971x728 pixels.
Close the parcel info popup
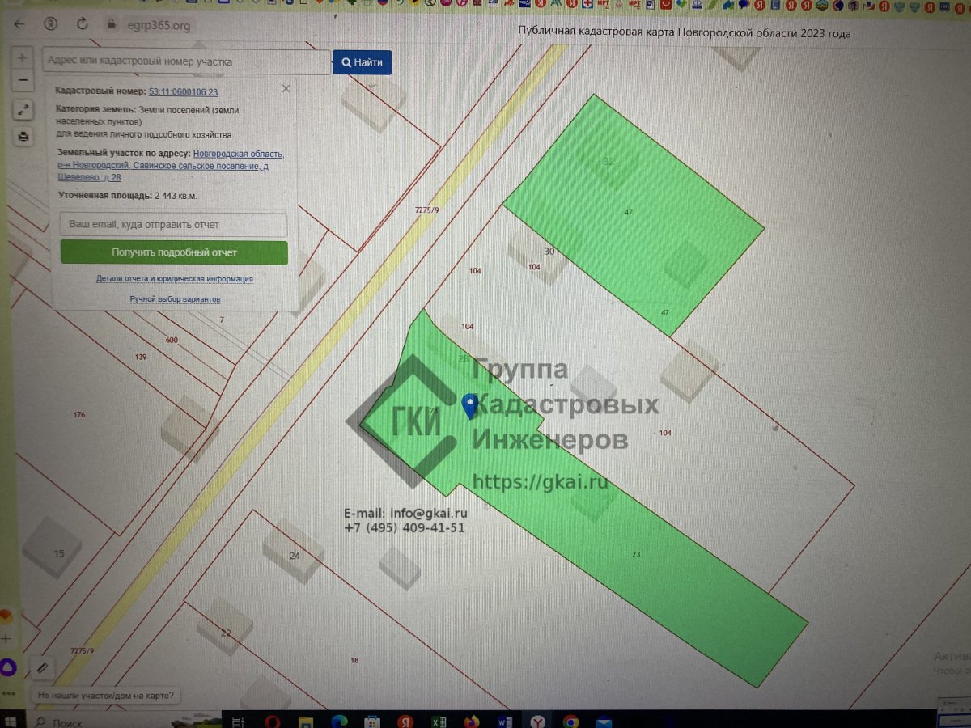tap(286, 89)
